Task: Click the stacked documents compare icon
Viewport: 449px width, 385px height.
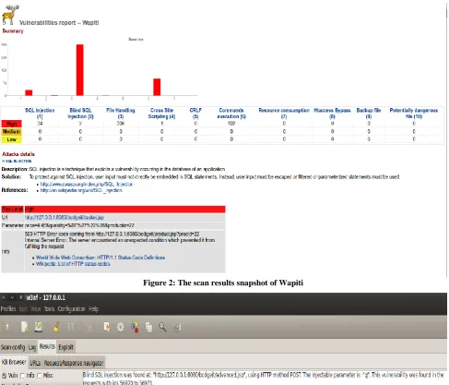Action: pos(148,327)
